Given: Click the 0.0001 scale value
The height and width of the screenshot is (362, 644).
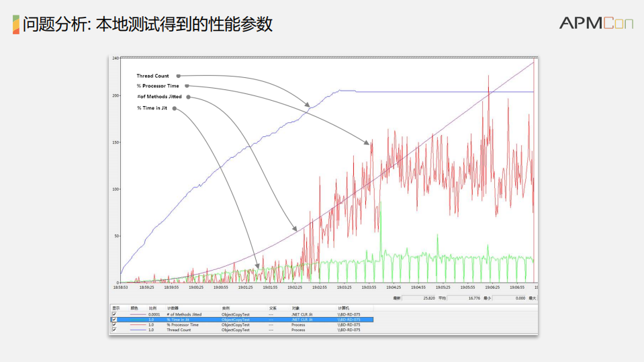Looking at the screenshot, I should [x=154, y=314].
